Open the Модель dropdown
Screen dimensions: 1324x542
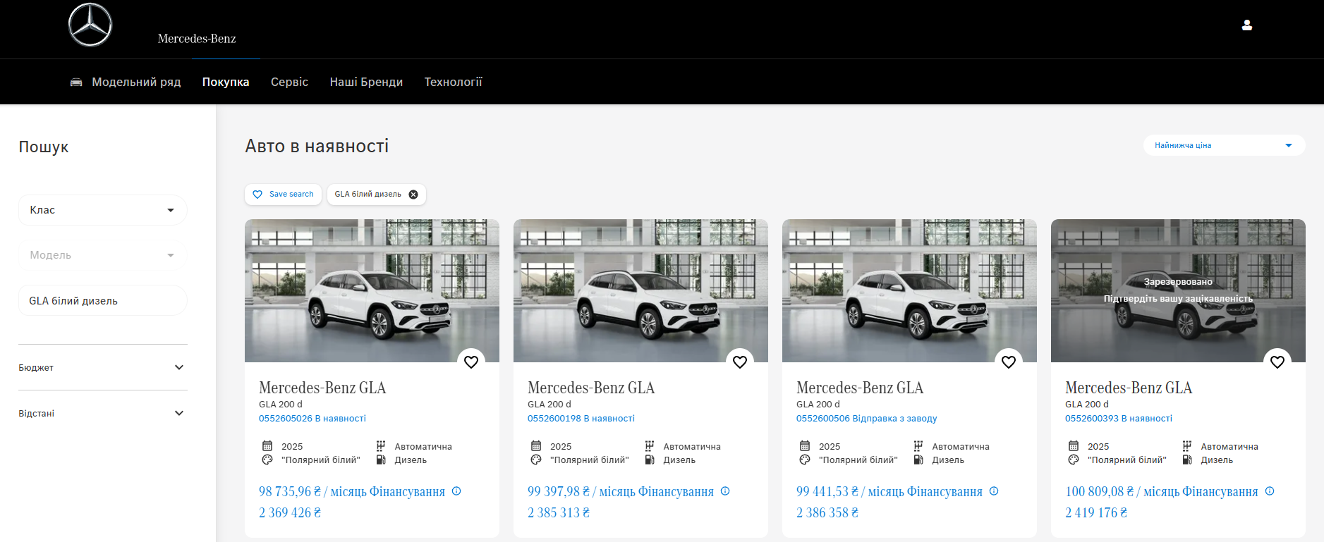tap(103, 255)
